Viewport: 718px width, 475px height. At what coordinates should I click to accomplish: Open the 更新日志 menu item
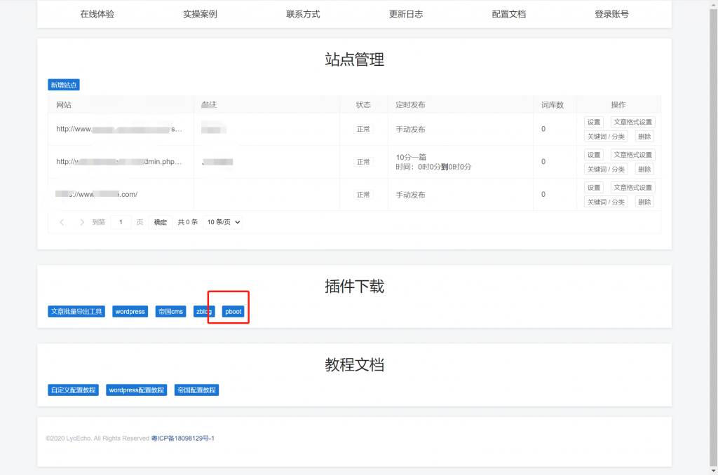coord(406,14)
